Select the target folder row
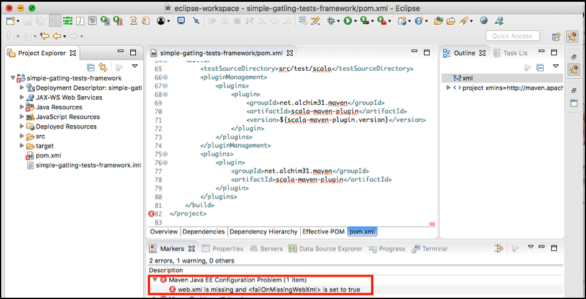 tap(40, 146)
